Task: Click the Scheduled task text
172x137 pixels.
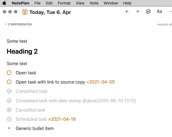Action: 31,119
